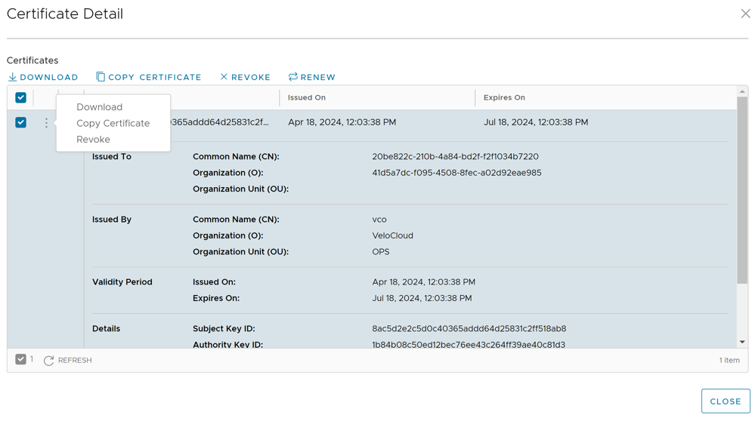Click the scrollbar up arrow in the table

tap(742, 91)
